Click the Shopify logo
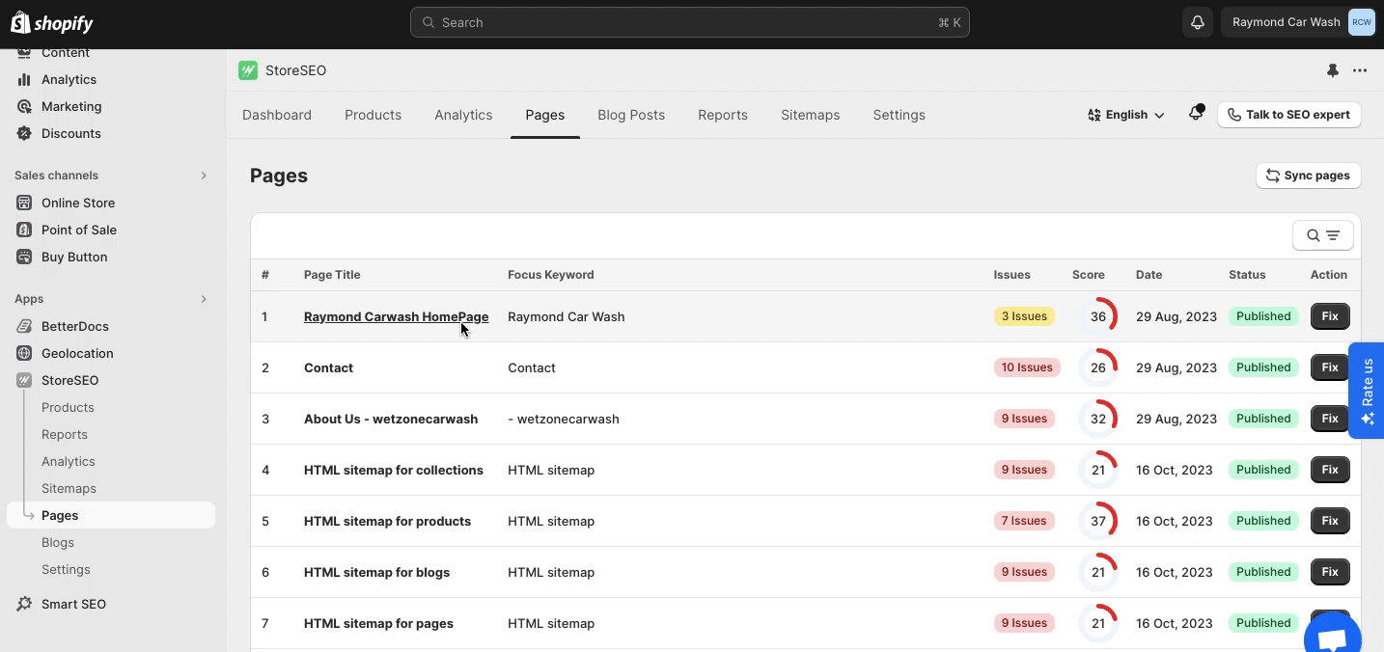The height and width of the screenshot is (652, 1384). (52, 23)
